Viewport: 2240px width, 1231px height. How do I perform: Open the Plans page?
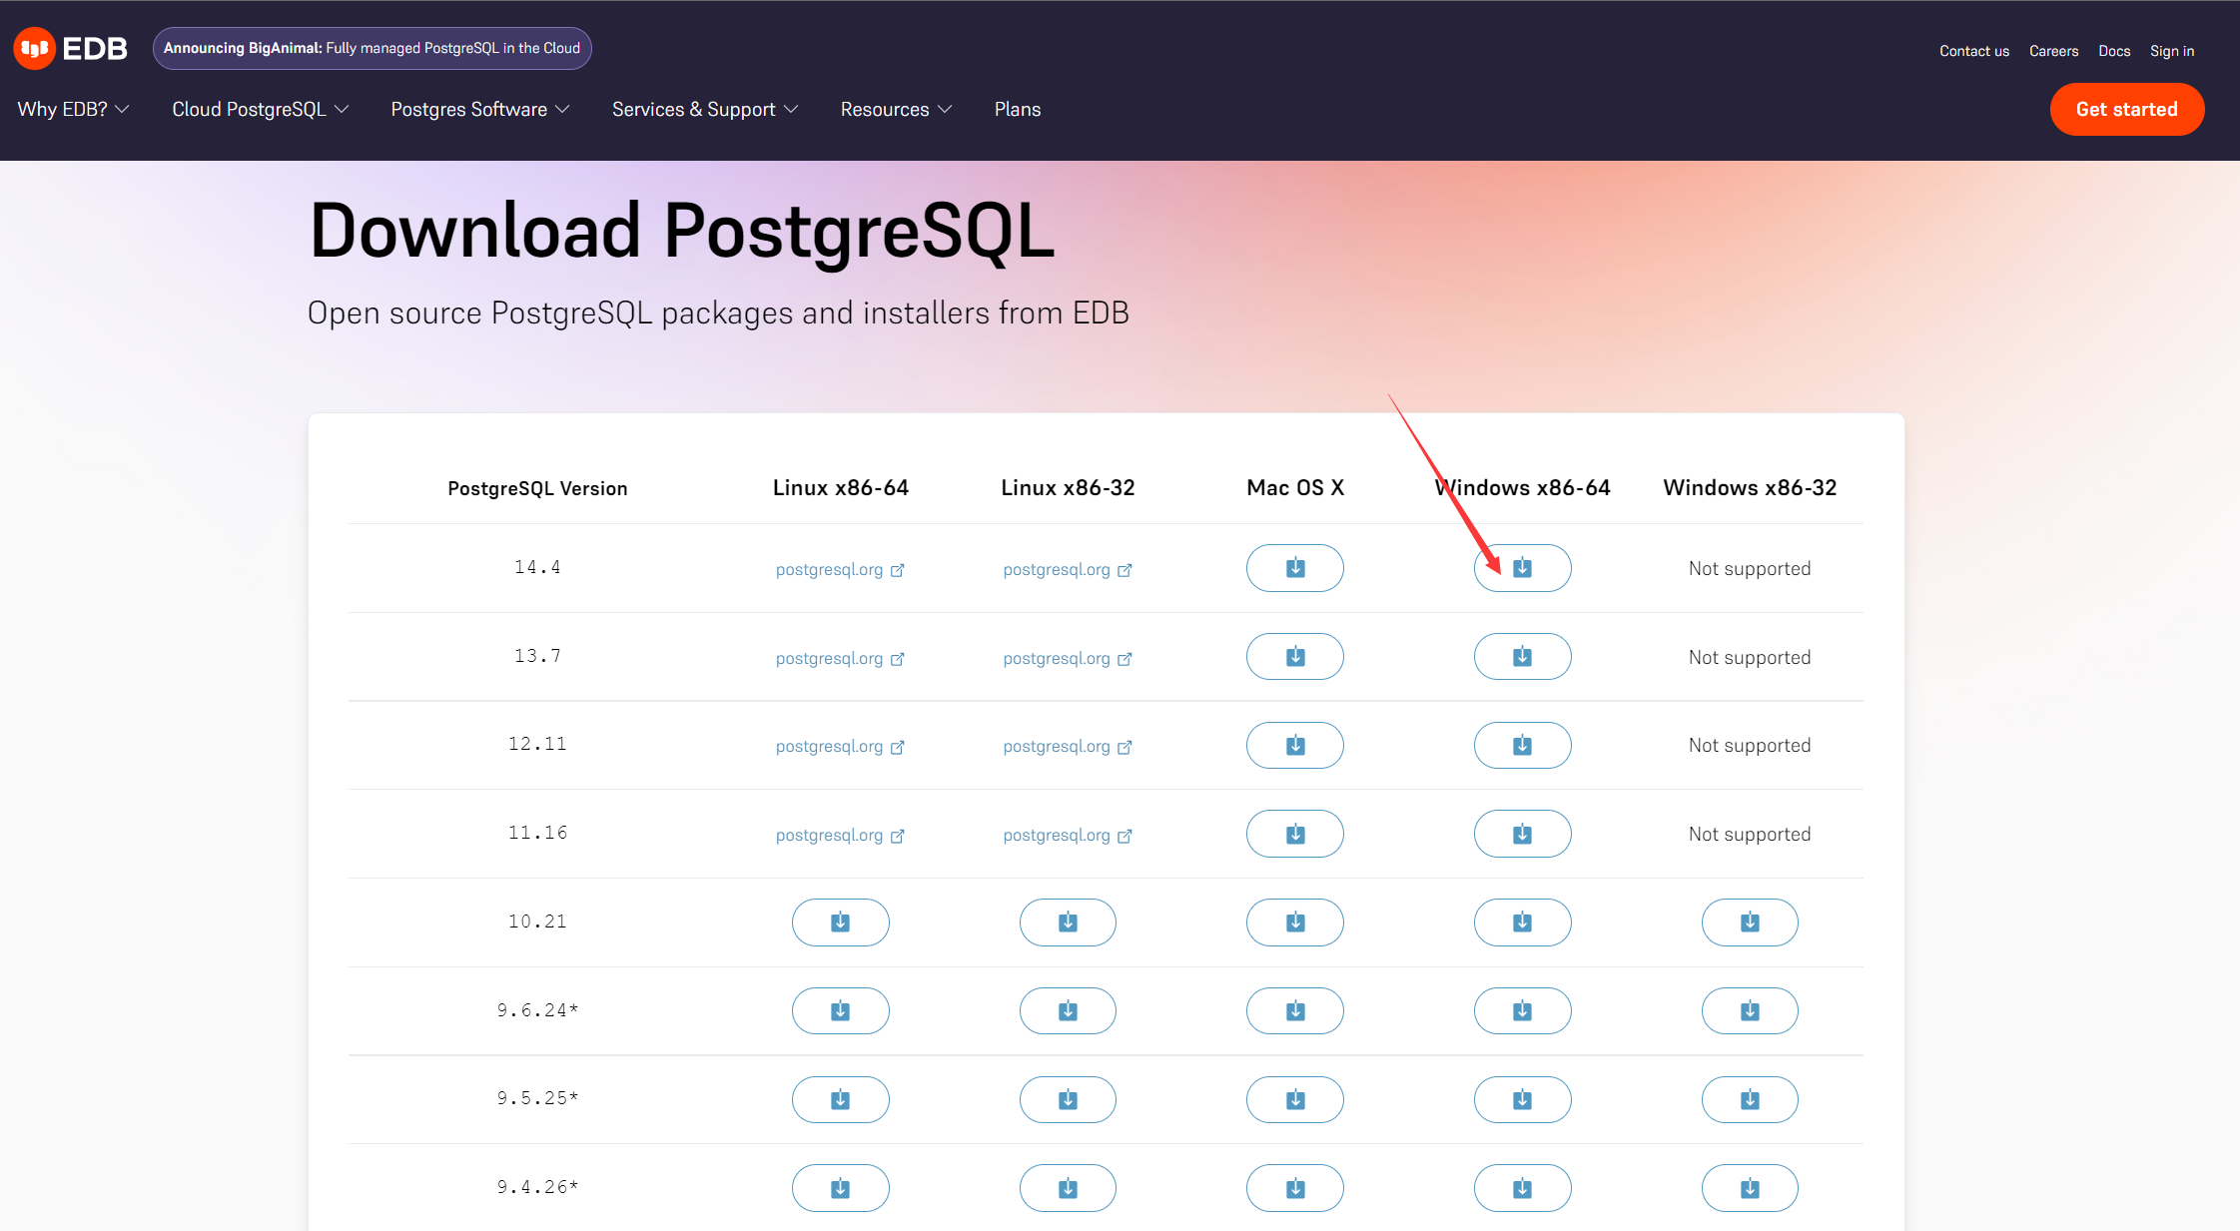pos(1018,109)
